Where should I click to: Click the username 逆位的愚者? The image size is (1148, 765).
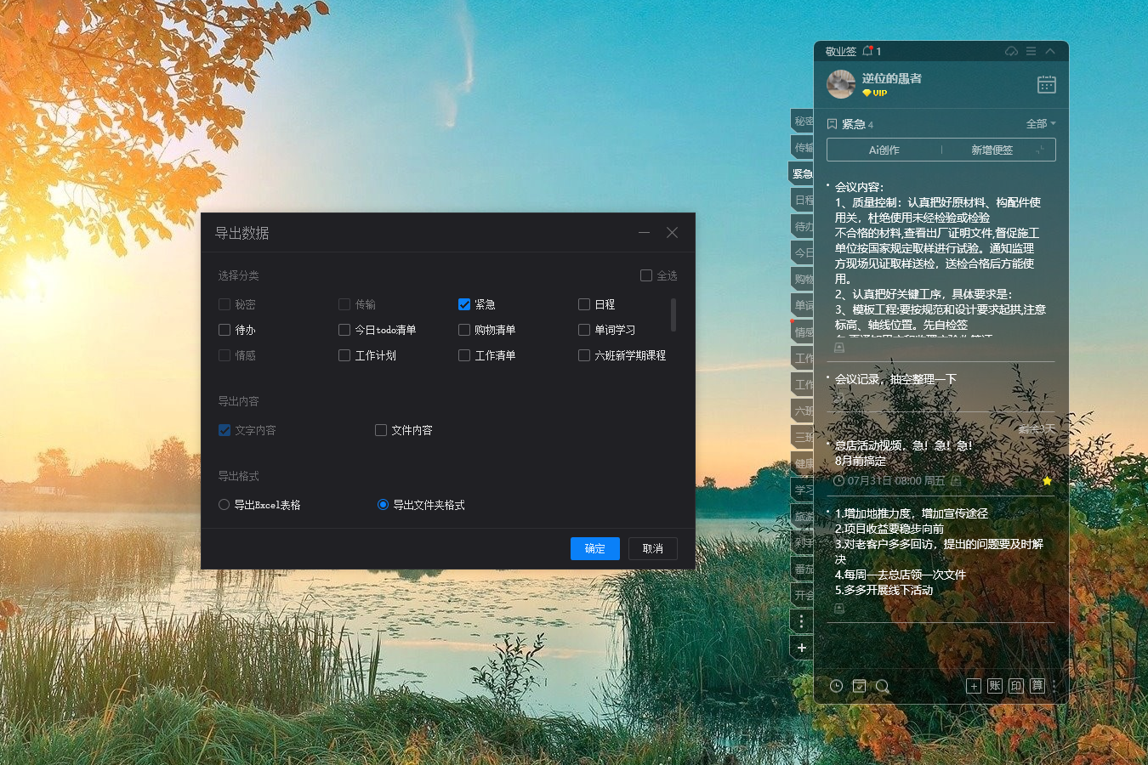coord(891,78)
